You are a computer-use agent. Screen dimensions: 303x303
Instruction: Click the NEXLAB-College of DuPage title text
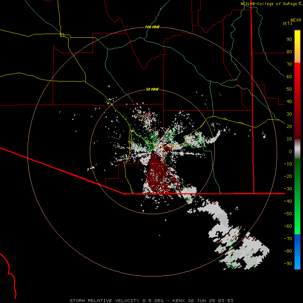pos(269,4)
